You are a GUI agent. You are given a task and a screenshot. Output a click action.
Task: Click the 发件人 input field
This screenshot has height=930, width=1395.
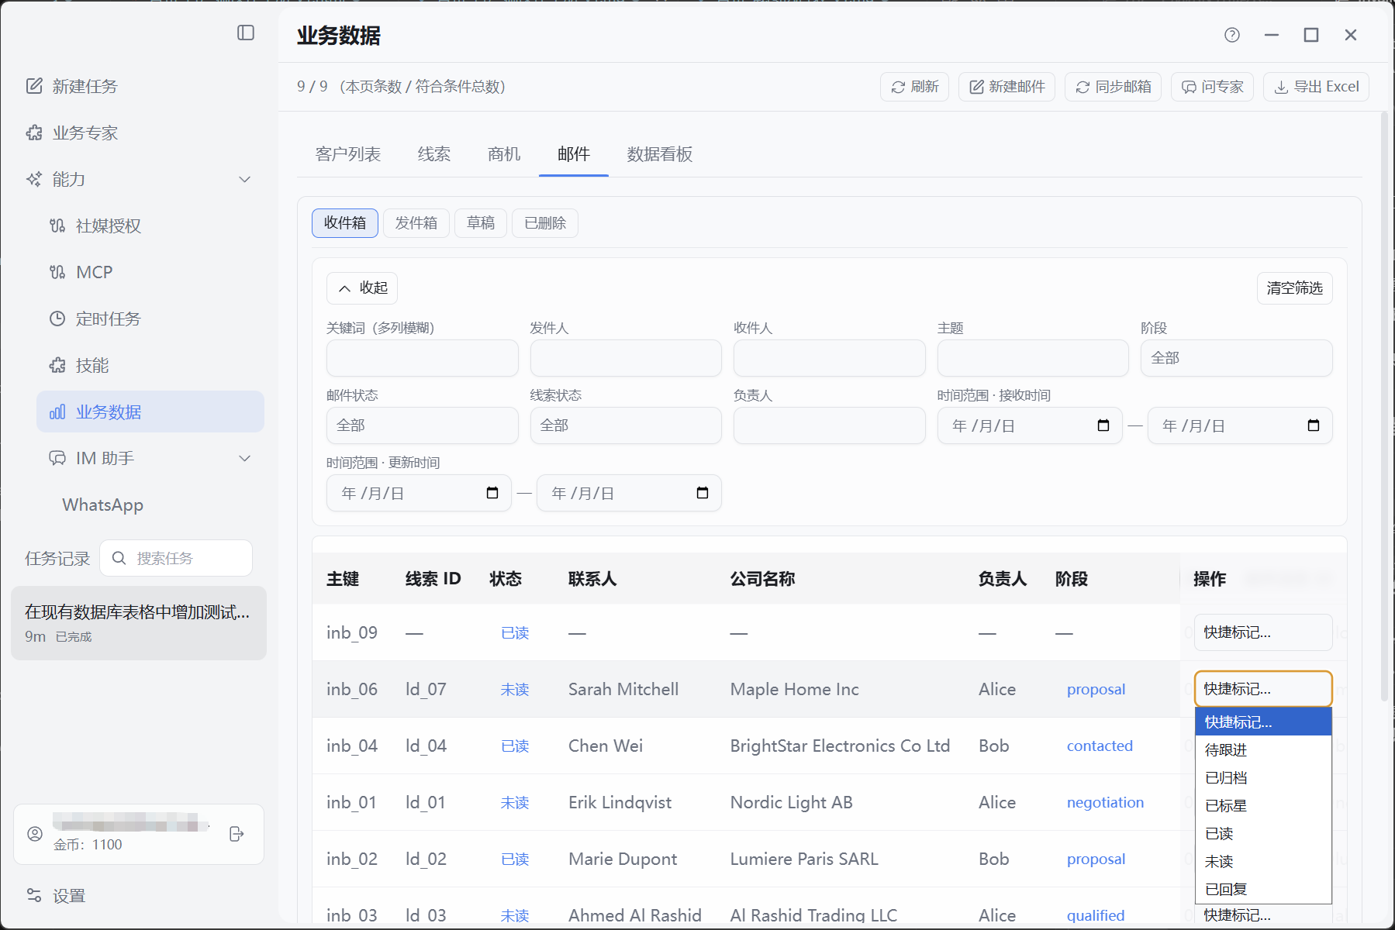pyautogui.click(x=626, y=358)
